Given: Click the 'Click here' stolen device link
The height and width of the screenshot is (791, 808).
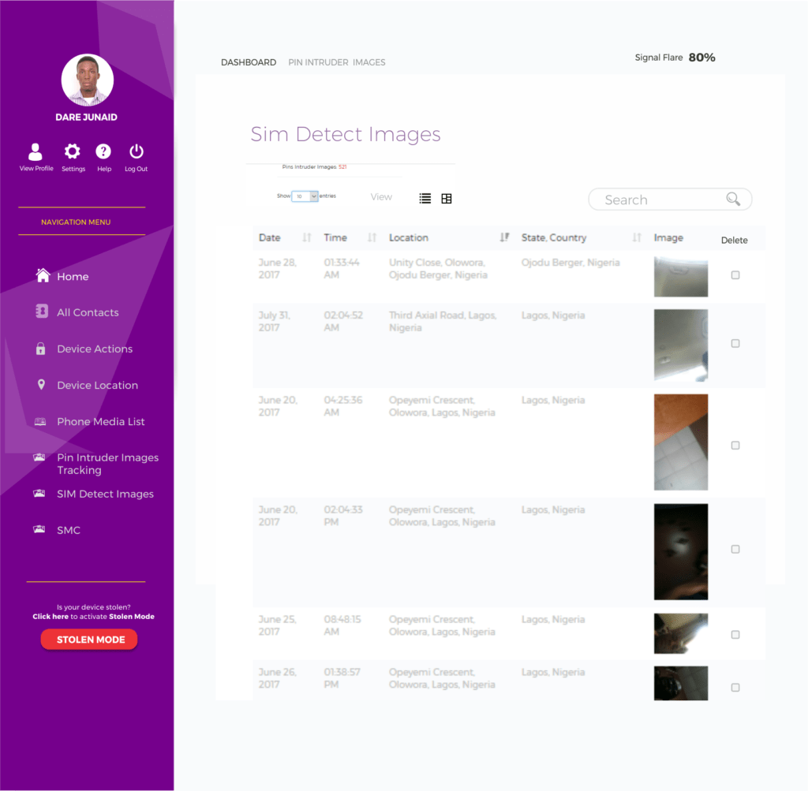Looking at the screenshot, I should (x=50, y=617).
